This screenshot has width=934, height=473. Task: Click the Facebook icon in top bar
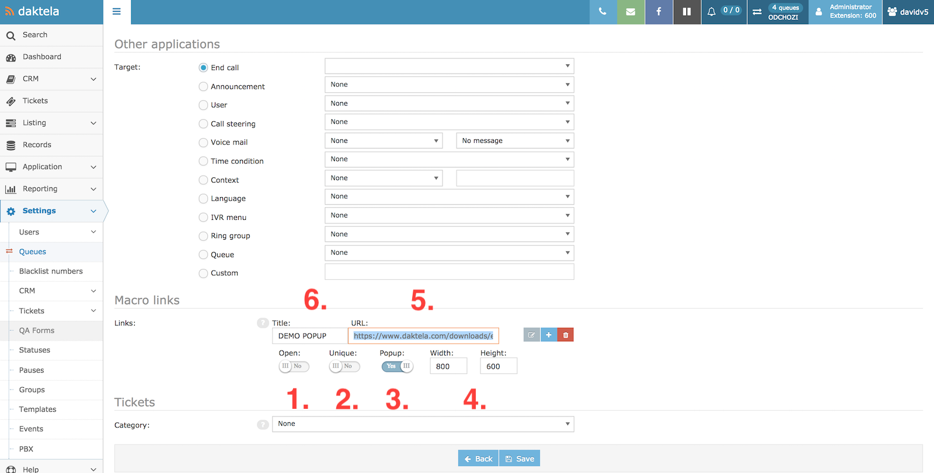658,12
